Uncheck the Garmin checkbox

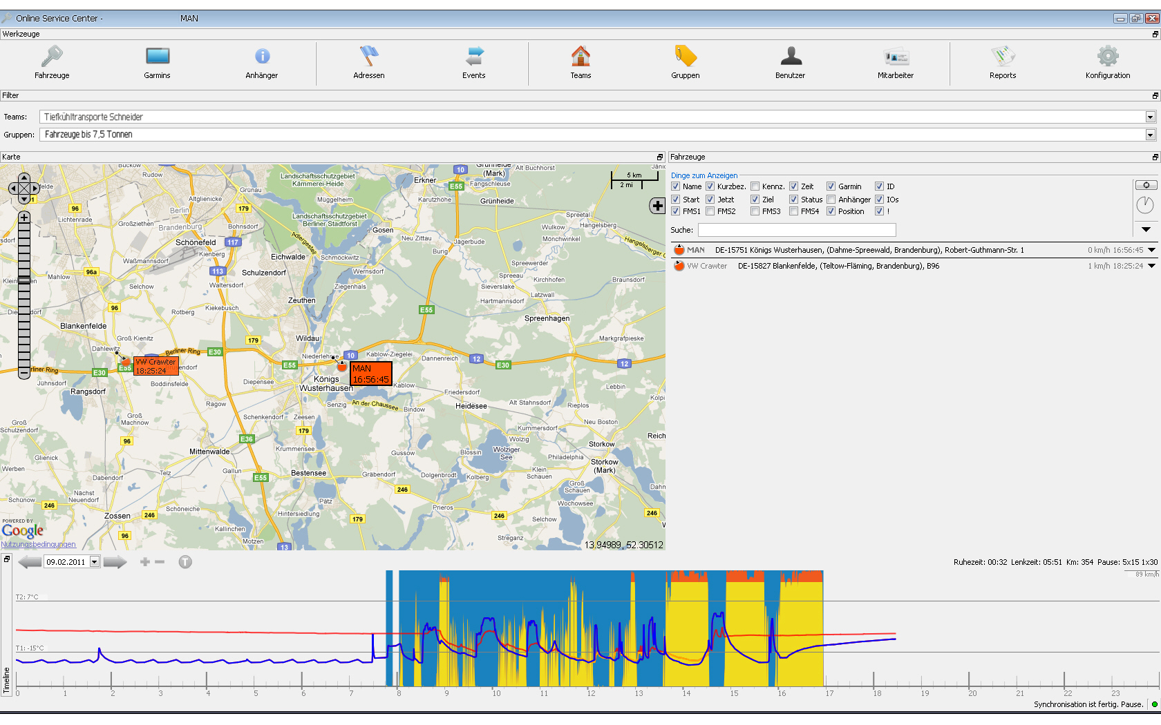(x=831, y=186)
